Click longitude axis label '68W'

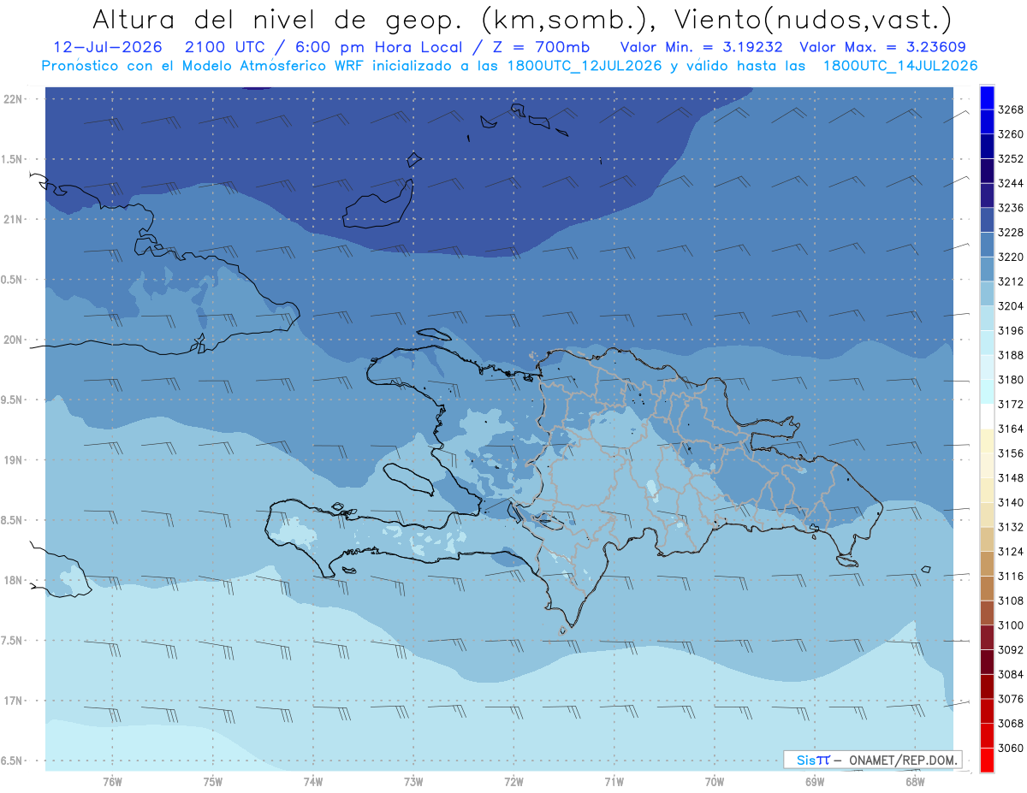point(915,782)
